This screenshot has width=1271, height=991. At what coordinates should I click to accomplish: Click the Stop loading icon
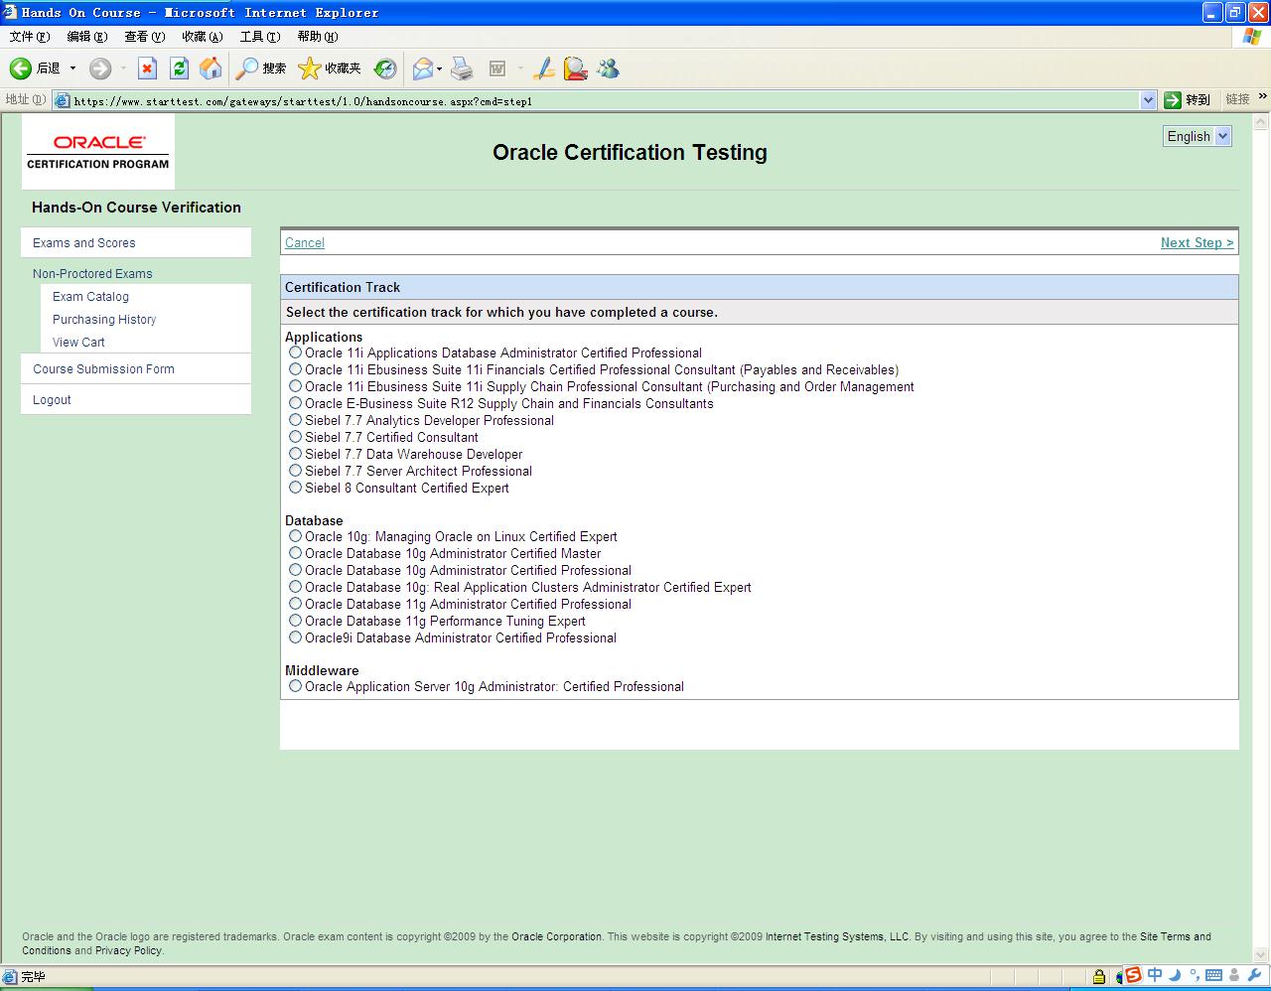coord(147,69)
